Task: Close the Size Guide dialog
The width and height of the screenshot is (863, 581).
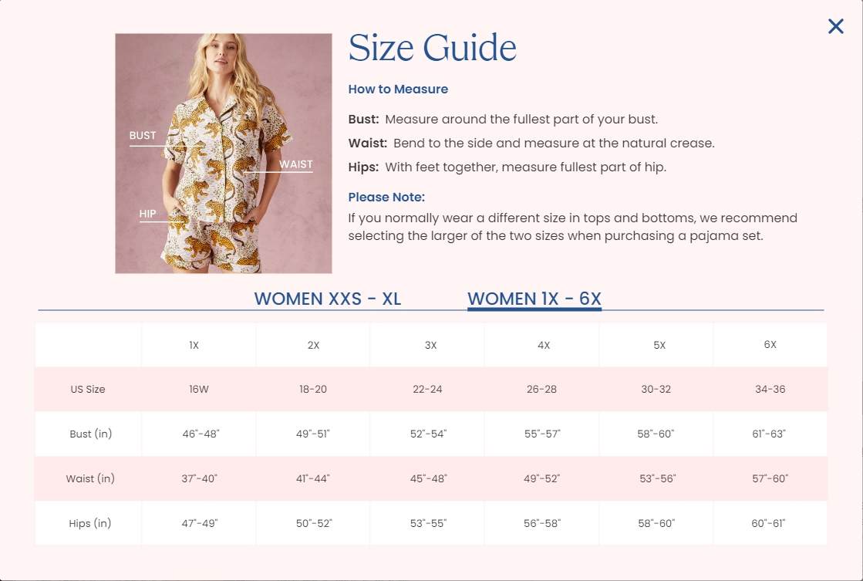Action: pos(835,26)
